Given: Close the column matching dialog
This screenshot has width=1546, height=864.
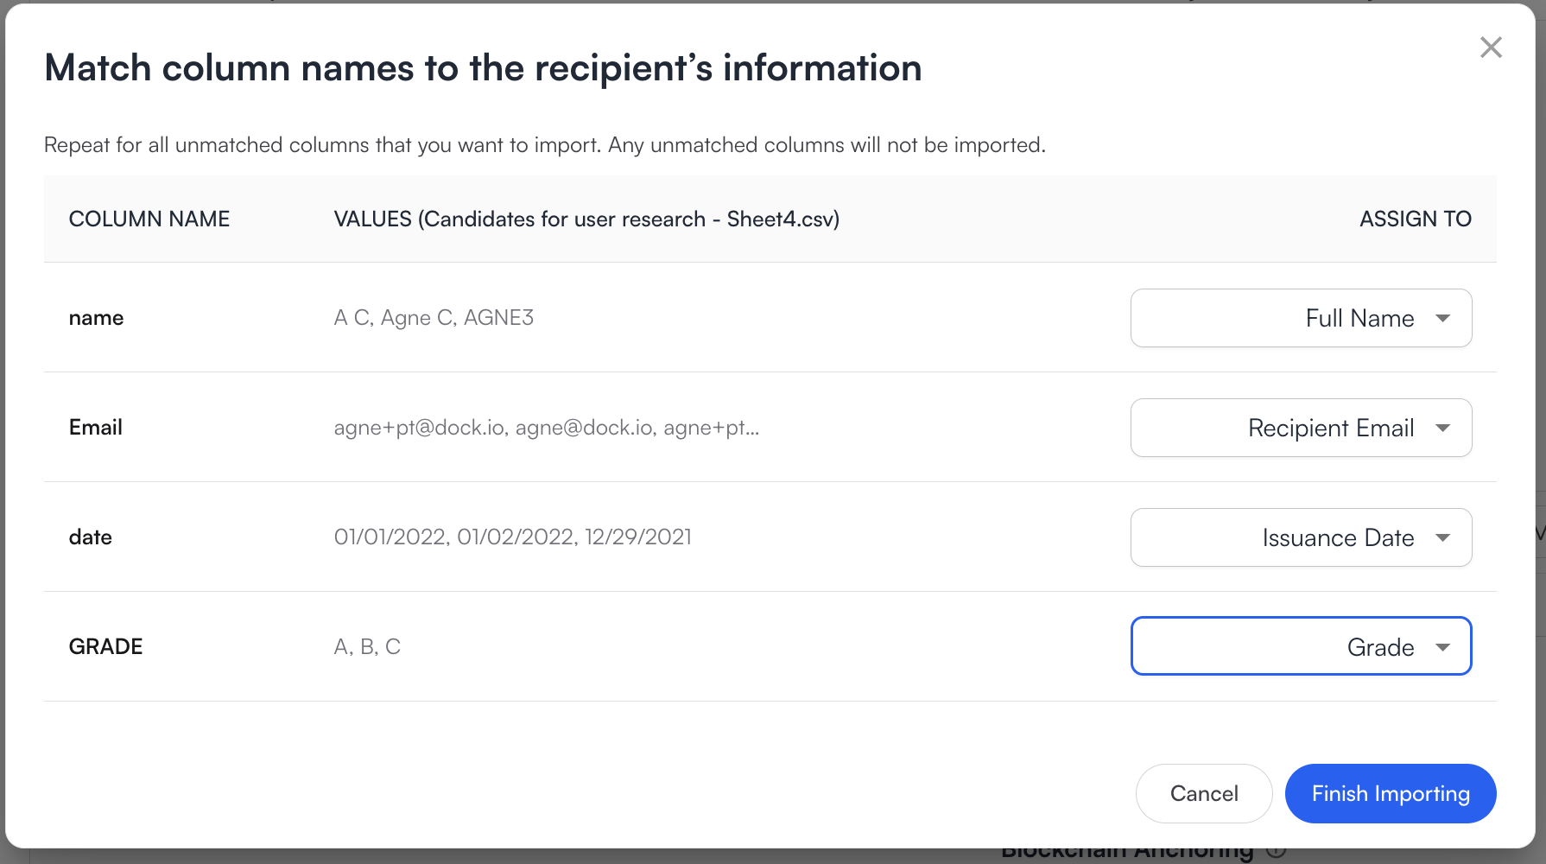Looking at the screenshot, I should tap(1491, 48).
